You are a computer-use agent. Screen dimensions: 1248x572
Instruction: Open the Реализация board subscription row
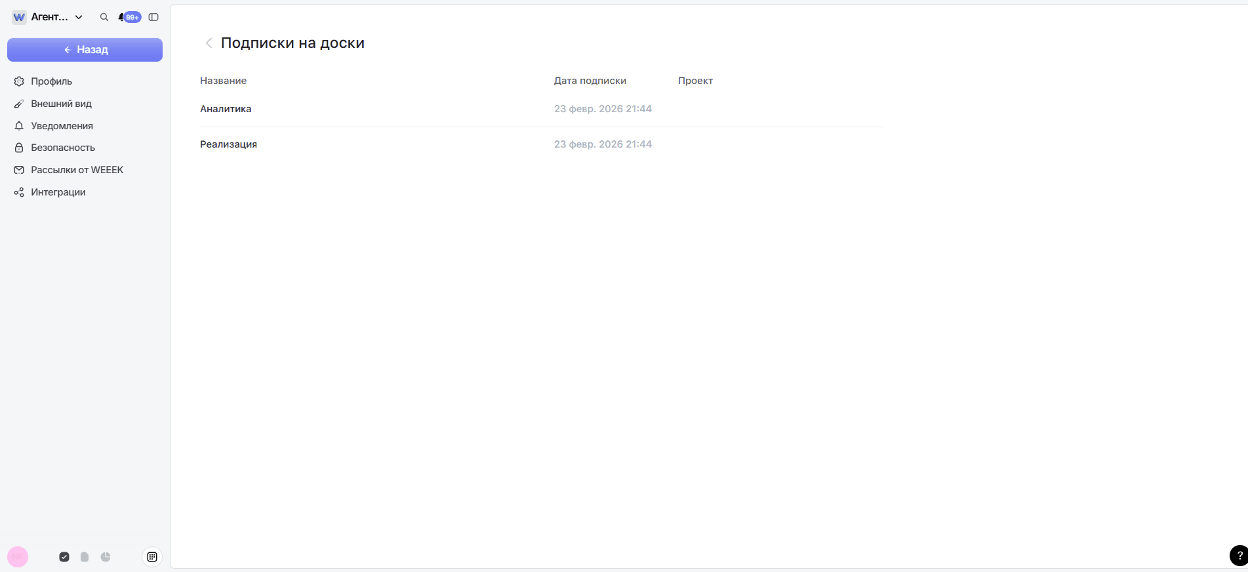click(x=228, y=144)
